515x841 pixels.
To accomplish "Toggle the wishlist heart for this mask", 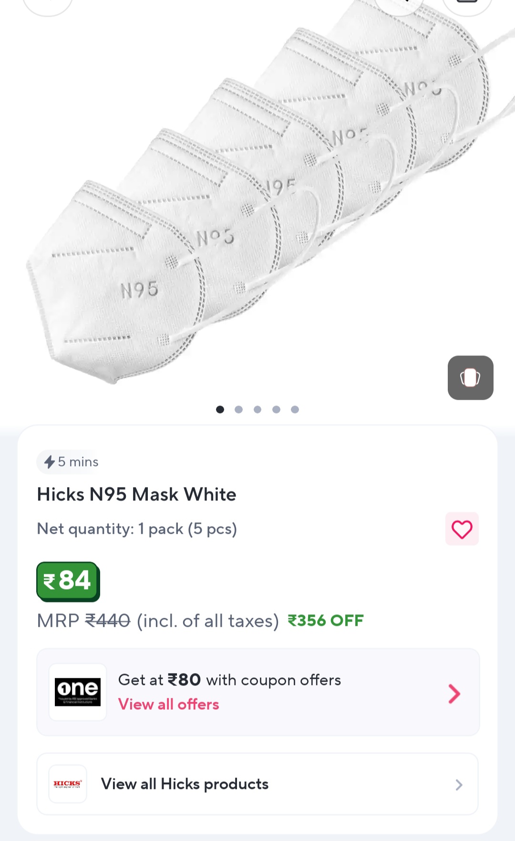I will tap(462, 529).
